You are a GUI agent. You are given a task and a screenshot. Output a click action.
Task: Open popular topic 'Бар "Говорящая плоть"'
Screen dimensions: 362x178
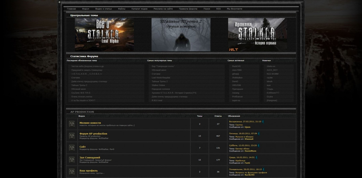click(163, 66)
